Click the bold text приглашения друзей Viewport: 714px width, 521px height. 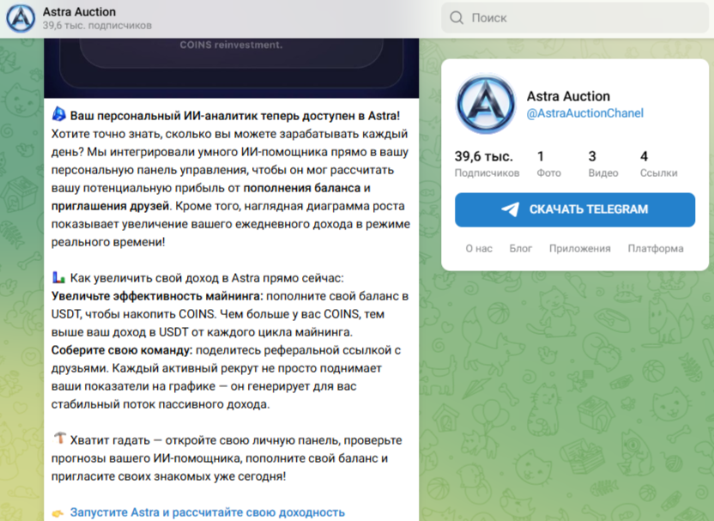[110, 206]
